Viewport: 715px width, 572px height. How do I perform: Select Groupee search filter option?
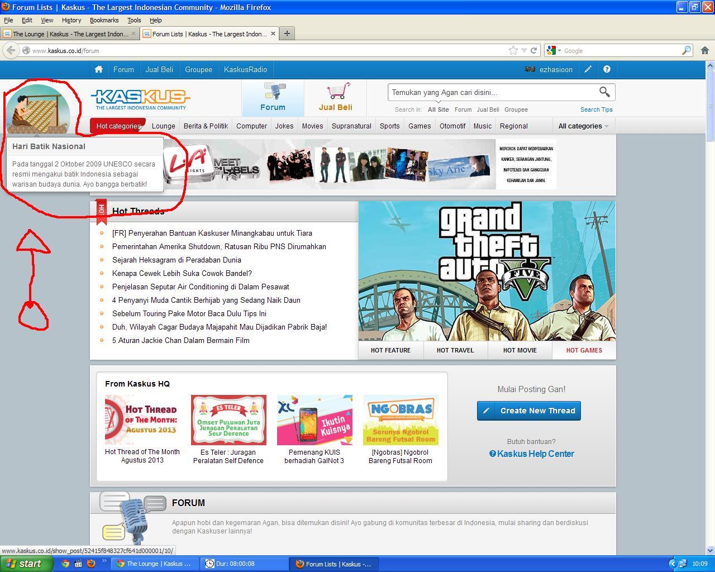[x=516, y=109]
